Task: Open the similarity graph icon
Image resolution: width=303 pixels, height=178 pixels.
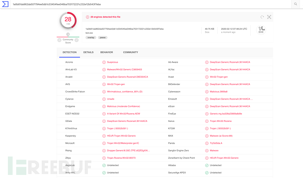Action: click(x=269, y=17)
